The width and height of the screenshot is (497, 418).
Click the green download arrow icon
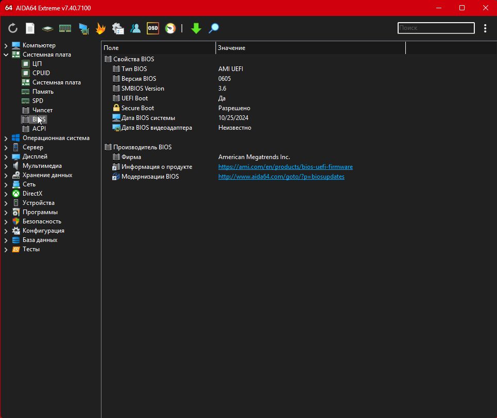(x=196, y=28)
